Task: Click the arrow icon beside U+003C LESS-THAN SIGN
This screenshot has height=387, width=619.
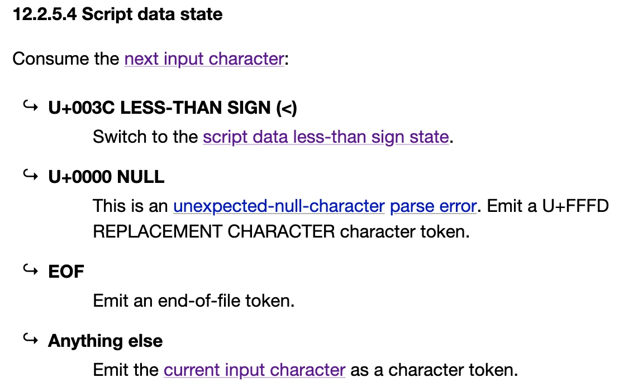Action: (x=30, y=105)
